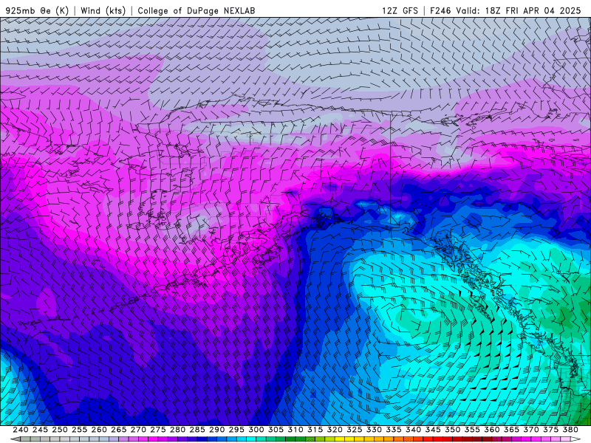
Task: Click the 340 legend value
Action: click(413, 430)
